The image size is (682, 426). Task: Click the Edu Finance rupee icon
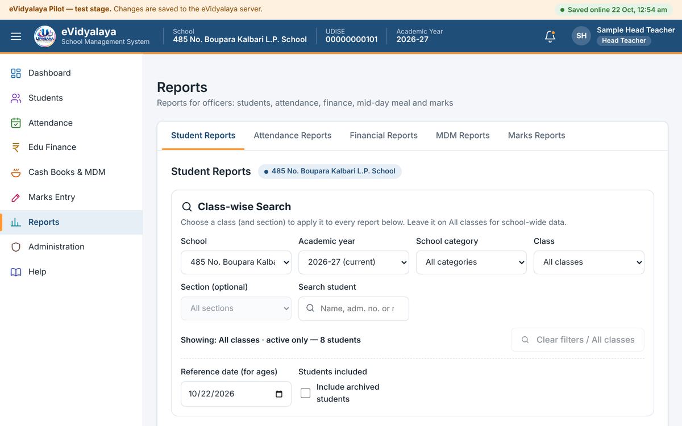point(16,148)
